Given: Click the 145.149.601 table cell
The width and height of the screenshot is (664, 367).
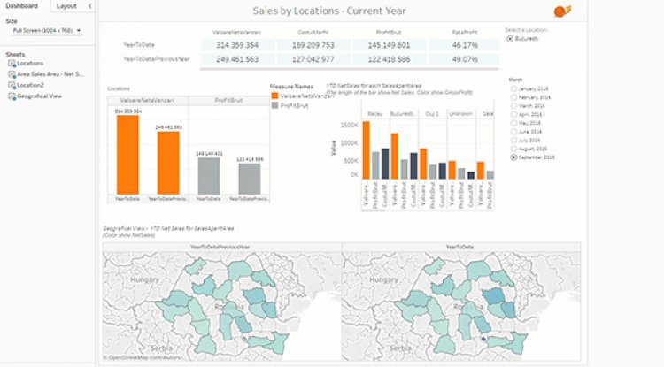Looking at the screenshot, I should pyautogui.click(x=389, y=45).
